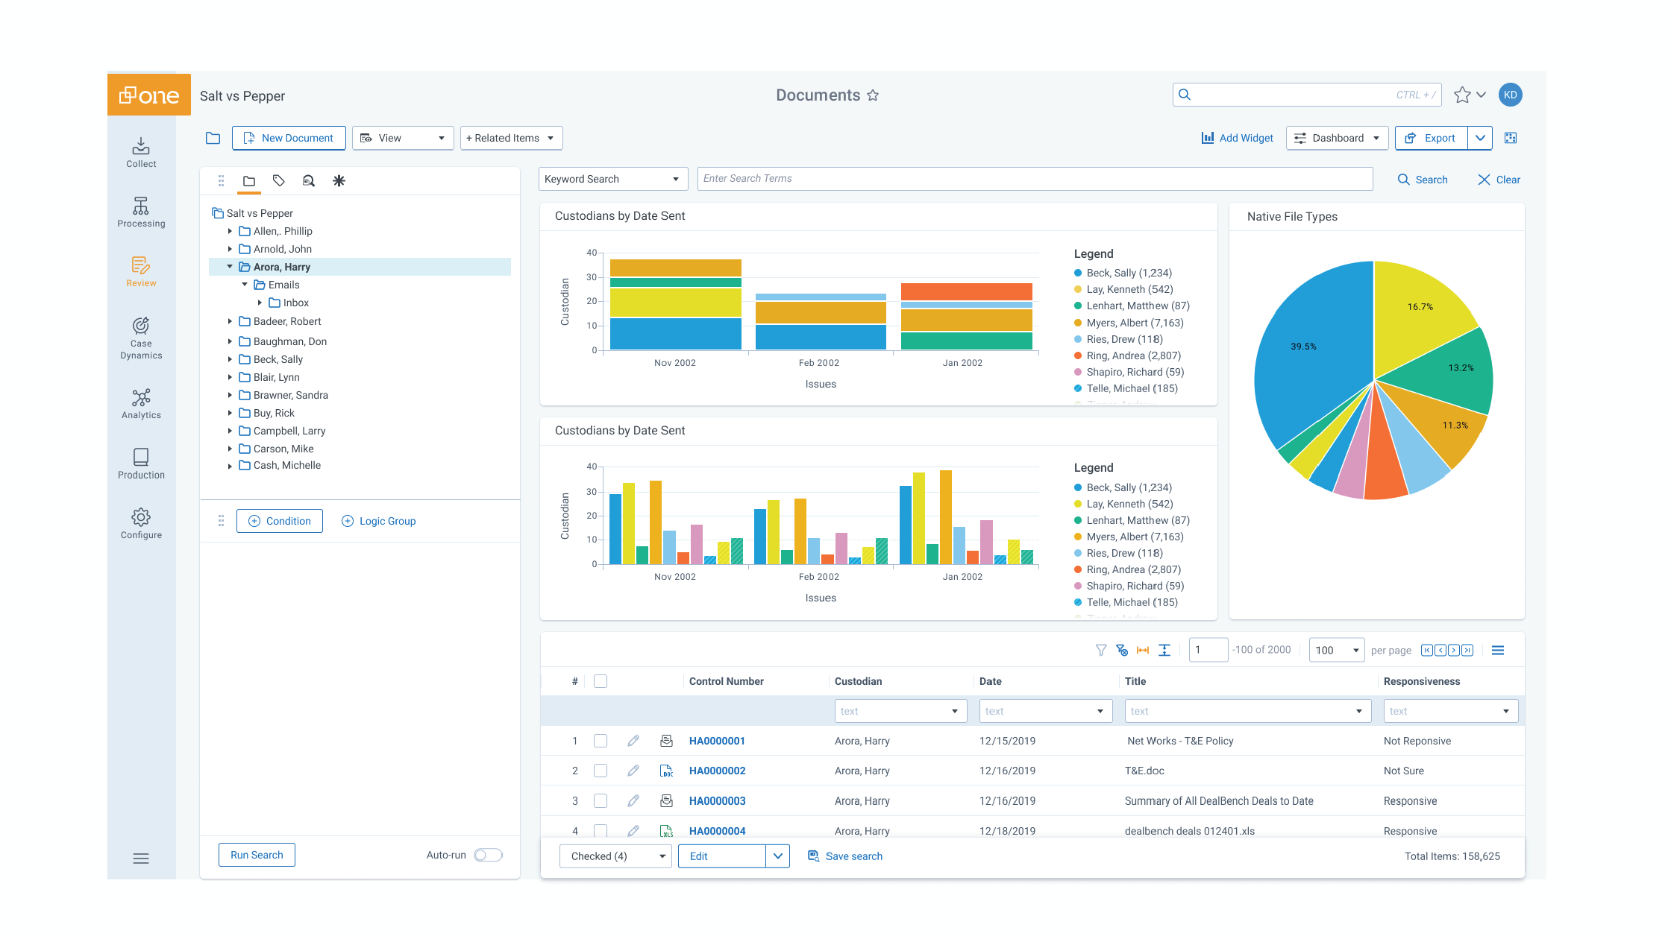Open grid options hamburger menu
This screenshot has width=1671, height=939.
coord(1497,650)
